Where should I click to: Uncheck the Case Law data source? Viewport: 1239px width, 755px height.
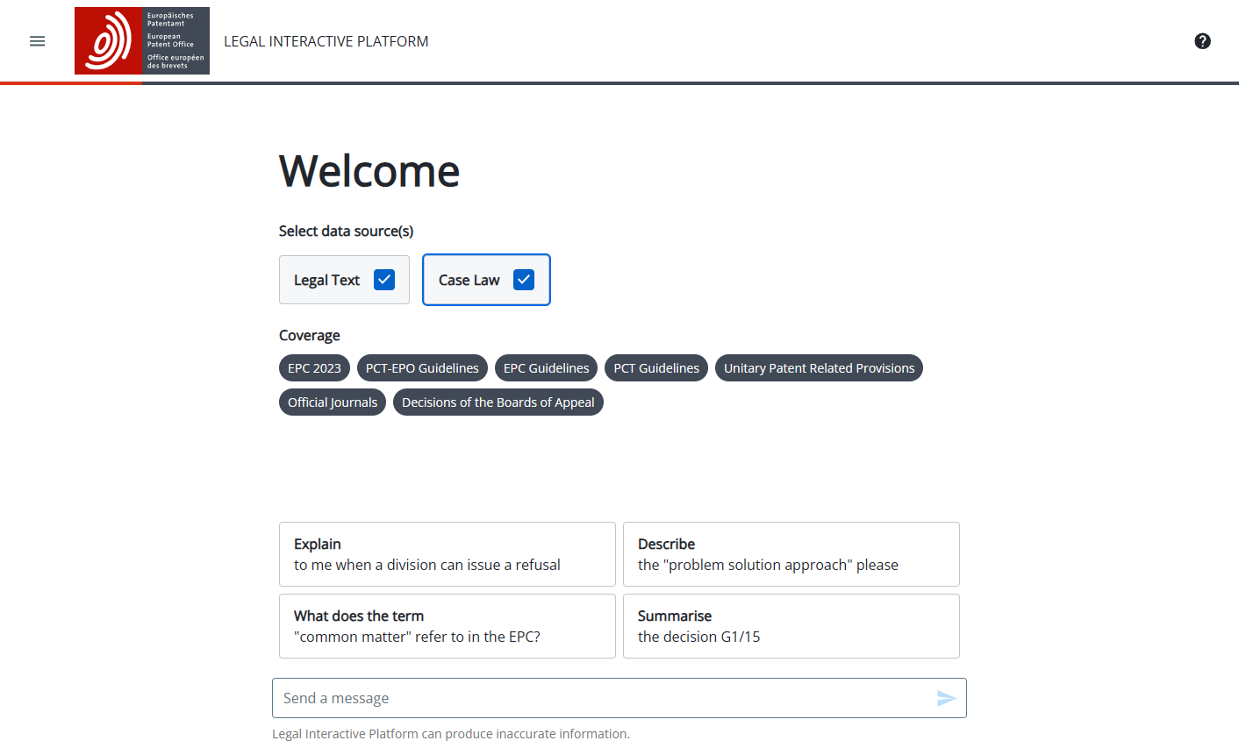point(524,279)
